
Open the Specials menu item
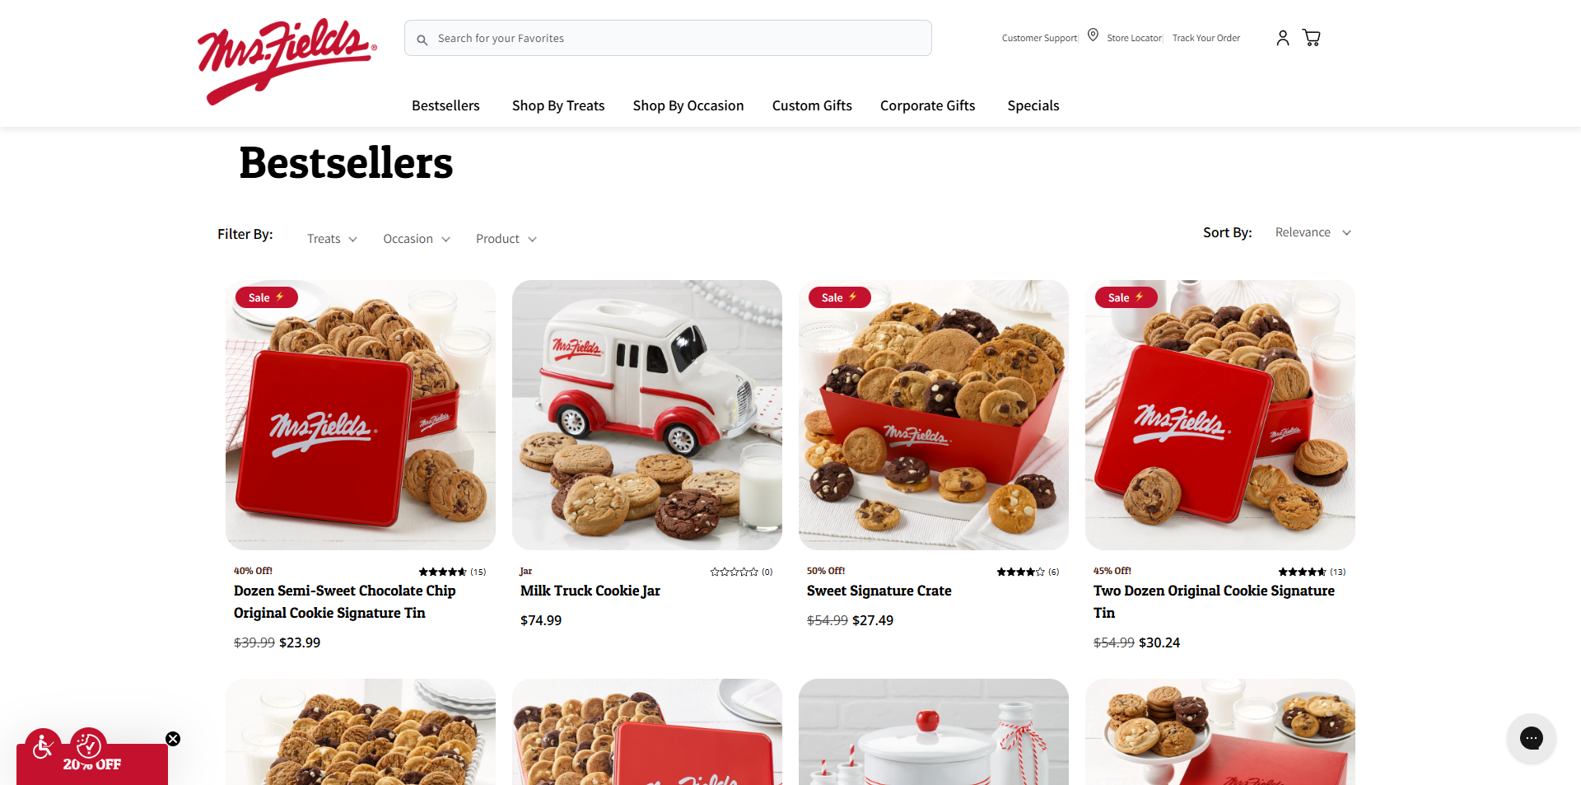pyautogui.click(x=1033, y=105)
